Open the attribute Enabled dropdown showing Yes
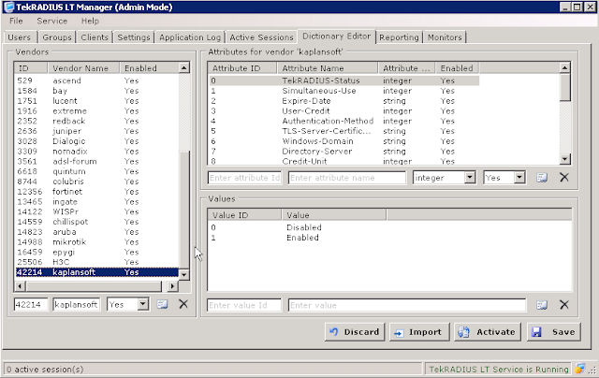Image resolution: width=599 pixels, height=378 pixels. pyautogui.click(x=504, y=178)
